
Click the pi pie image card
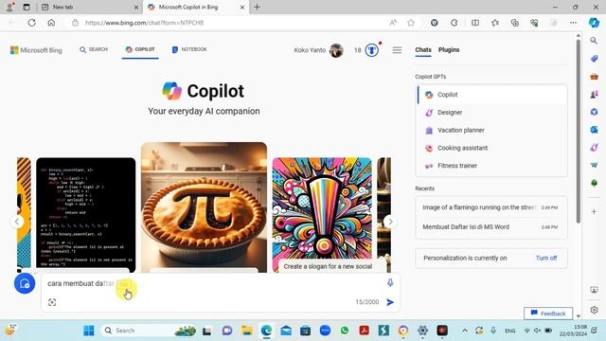(204, 207)
